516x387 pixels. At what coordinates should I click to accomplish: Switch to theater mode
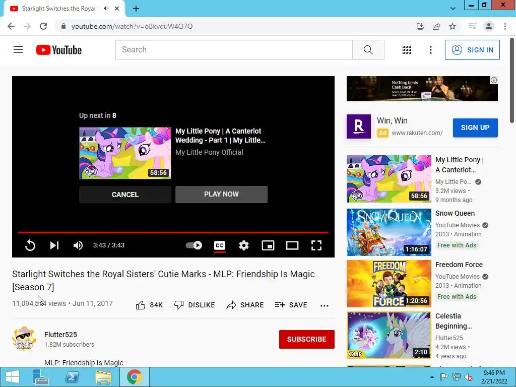point(292,245)
